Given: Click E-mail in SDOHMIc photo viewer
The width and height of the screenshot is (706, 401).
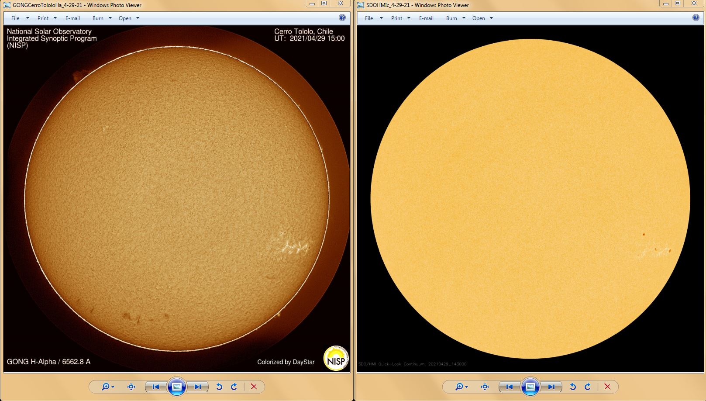Looking at the screenshot, I should [426, 18].
